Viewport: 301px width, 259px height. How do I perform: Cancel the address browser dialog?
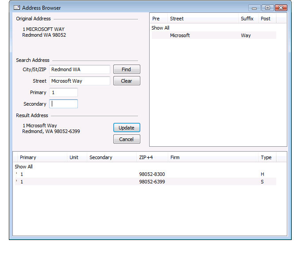point(127,139)
